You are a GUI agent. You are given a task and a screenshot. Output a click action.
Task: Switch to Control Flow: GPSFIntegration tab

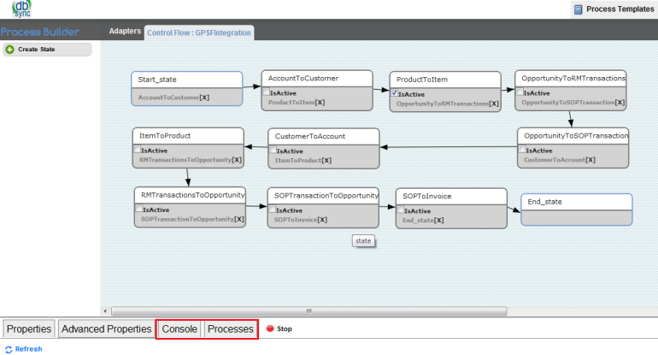pyautogui.click(x=199, y=32)
